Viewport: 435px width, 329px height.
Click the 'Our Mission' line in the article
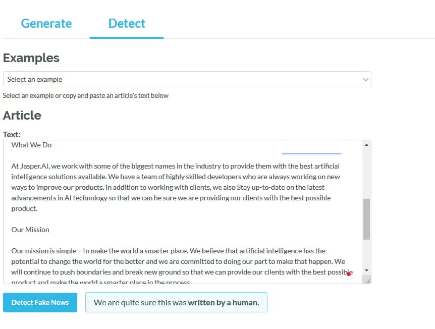(x=30, y=230)
